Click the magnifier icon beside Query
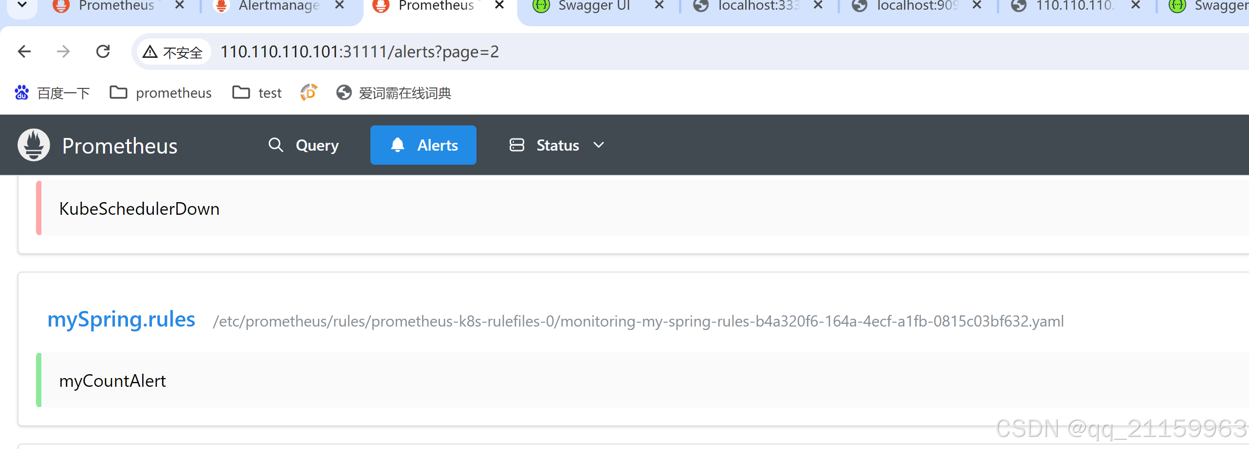 tap(276, 144)
